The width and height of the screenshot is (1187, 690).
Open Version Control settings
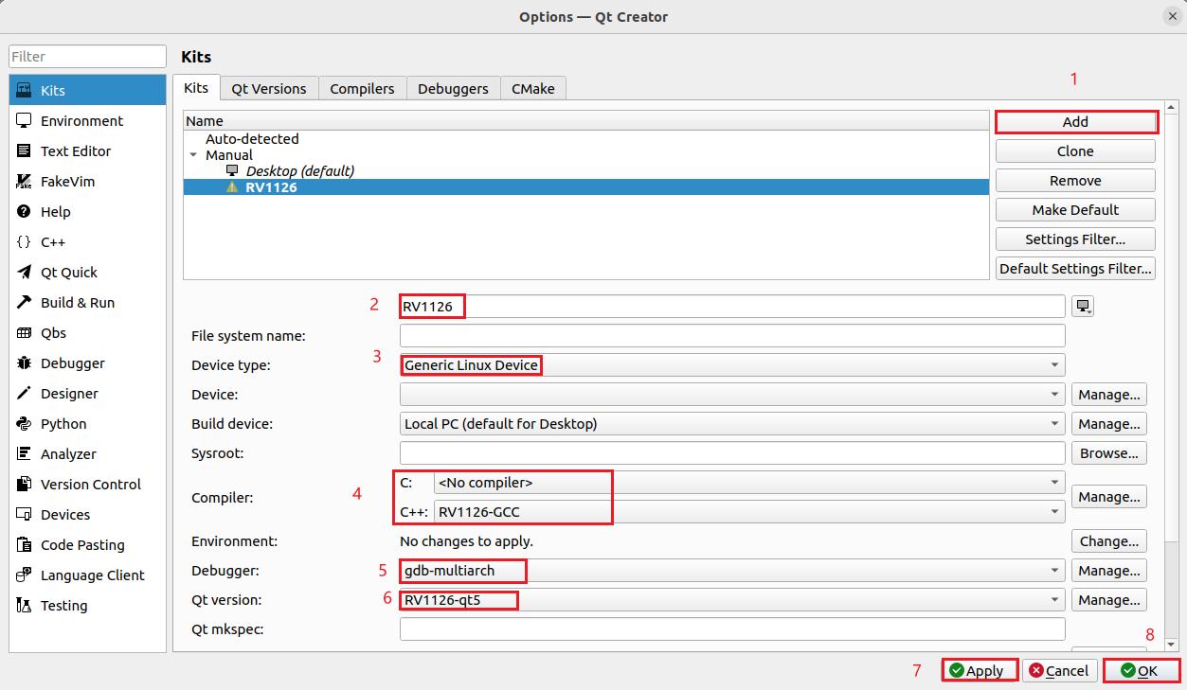(87, 485)
